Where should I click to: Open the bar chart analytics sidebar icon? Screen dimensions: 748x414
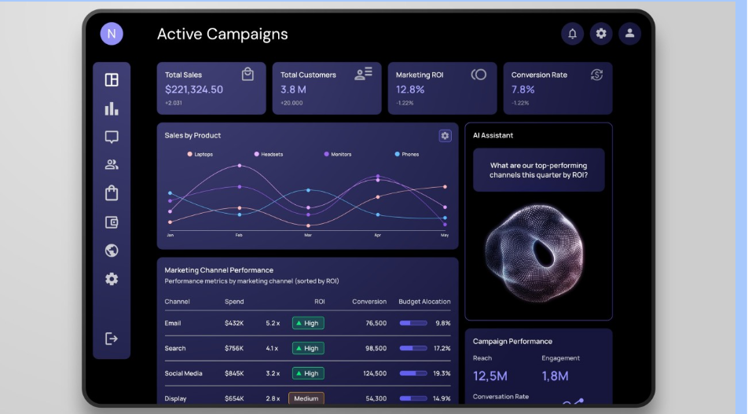[112, 108]
